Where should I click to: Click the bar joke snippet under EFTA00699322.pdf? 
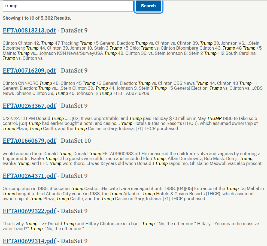[x=131, y=226]
